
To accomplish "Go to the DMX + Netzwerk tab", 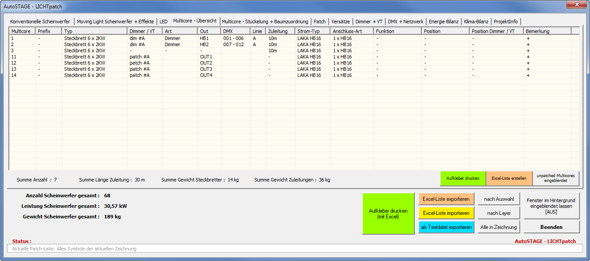I will 405,22.
